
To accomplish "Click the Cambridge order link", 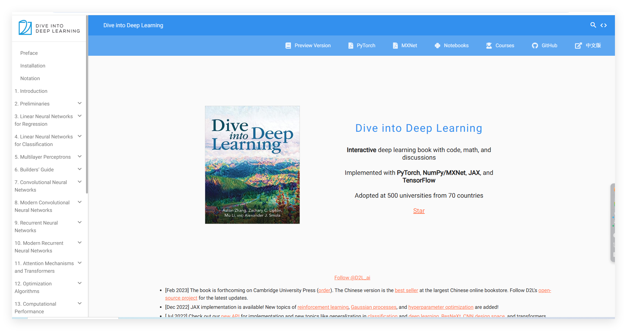I will 324,290.
